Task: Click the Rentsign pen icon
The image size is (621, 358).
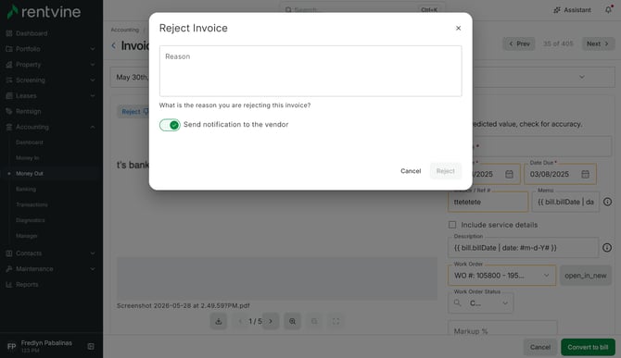Action: point(9,111)
